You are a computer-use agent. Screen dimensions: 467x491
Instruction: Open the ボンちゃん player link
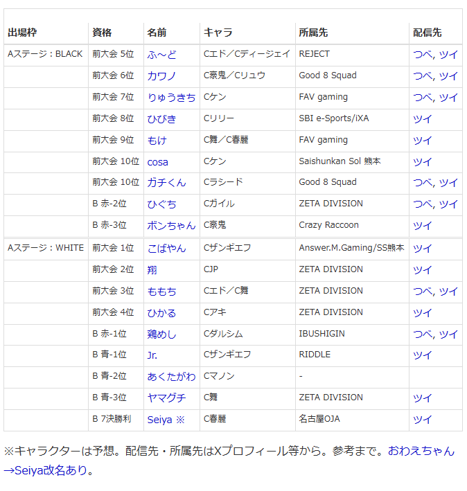click(x=171, y=226)
